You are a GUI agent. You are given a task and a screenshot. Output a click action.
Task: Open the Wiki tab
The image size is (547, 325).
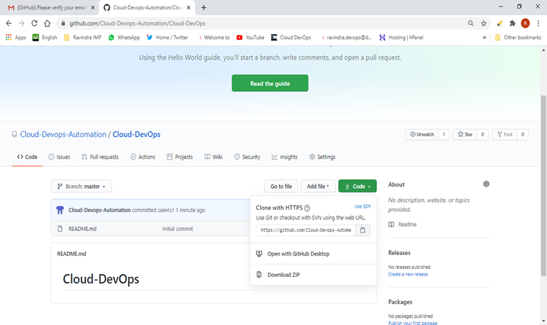pos(213,157)
